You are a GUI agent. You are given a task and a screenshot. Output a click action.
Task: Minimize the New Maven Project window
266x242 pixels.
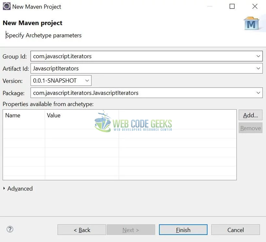(210, 7)
